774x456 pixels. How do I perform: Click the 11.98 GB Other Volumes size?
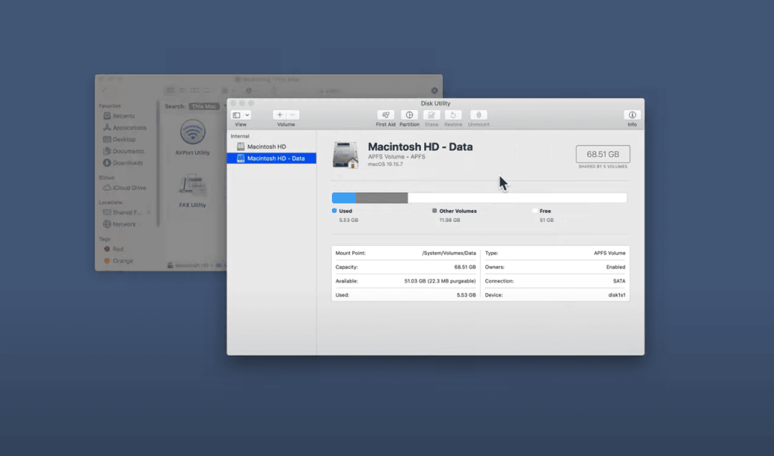[449, 220]
